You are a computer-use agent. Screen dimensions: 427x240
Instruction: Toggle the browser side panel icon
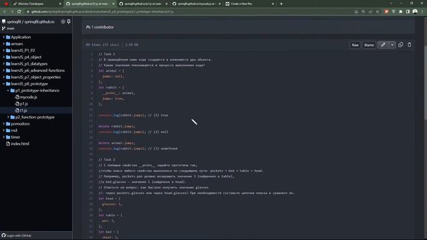click(x=408, y=12)
